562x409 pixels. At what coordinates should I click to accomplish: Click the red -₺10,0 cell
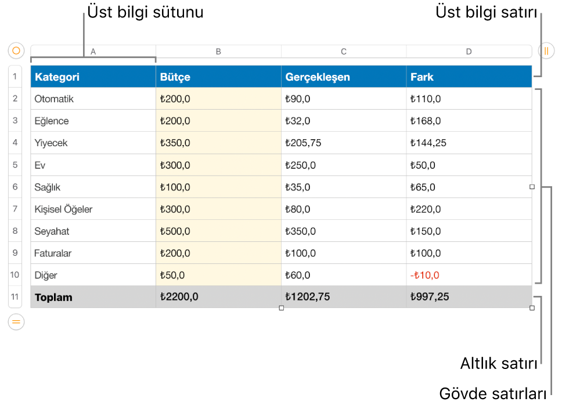point(469,275)
